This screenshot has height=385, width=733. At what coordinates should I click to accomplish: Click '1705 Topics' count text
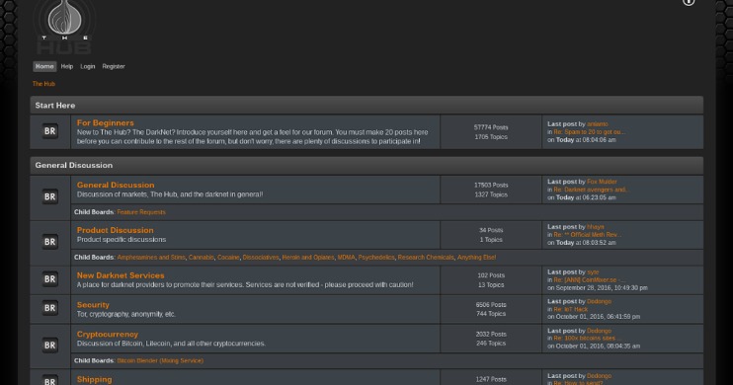point(491,137)
